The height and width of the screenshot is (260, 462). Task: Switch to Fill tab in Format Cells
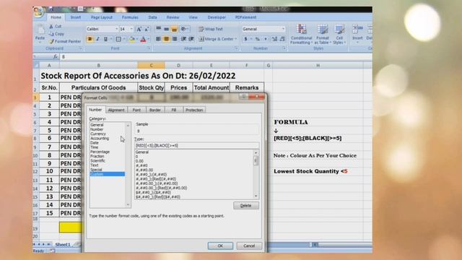174,110
